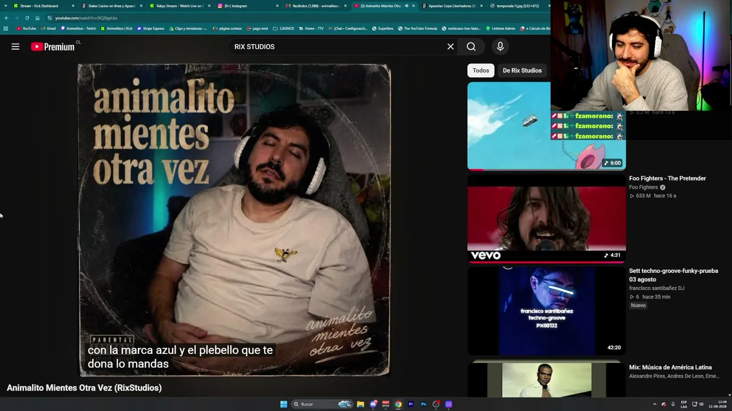Screen dimensions: 732x411
Task: Open francisco santibañez DJ channel name
Action: (655, 288)
